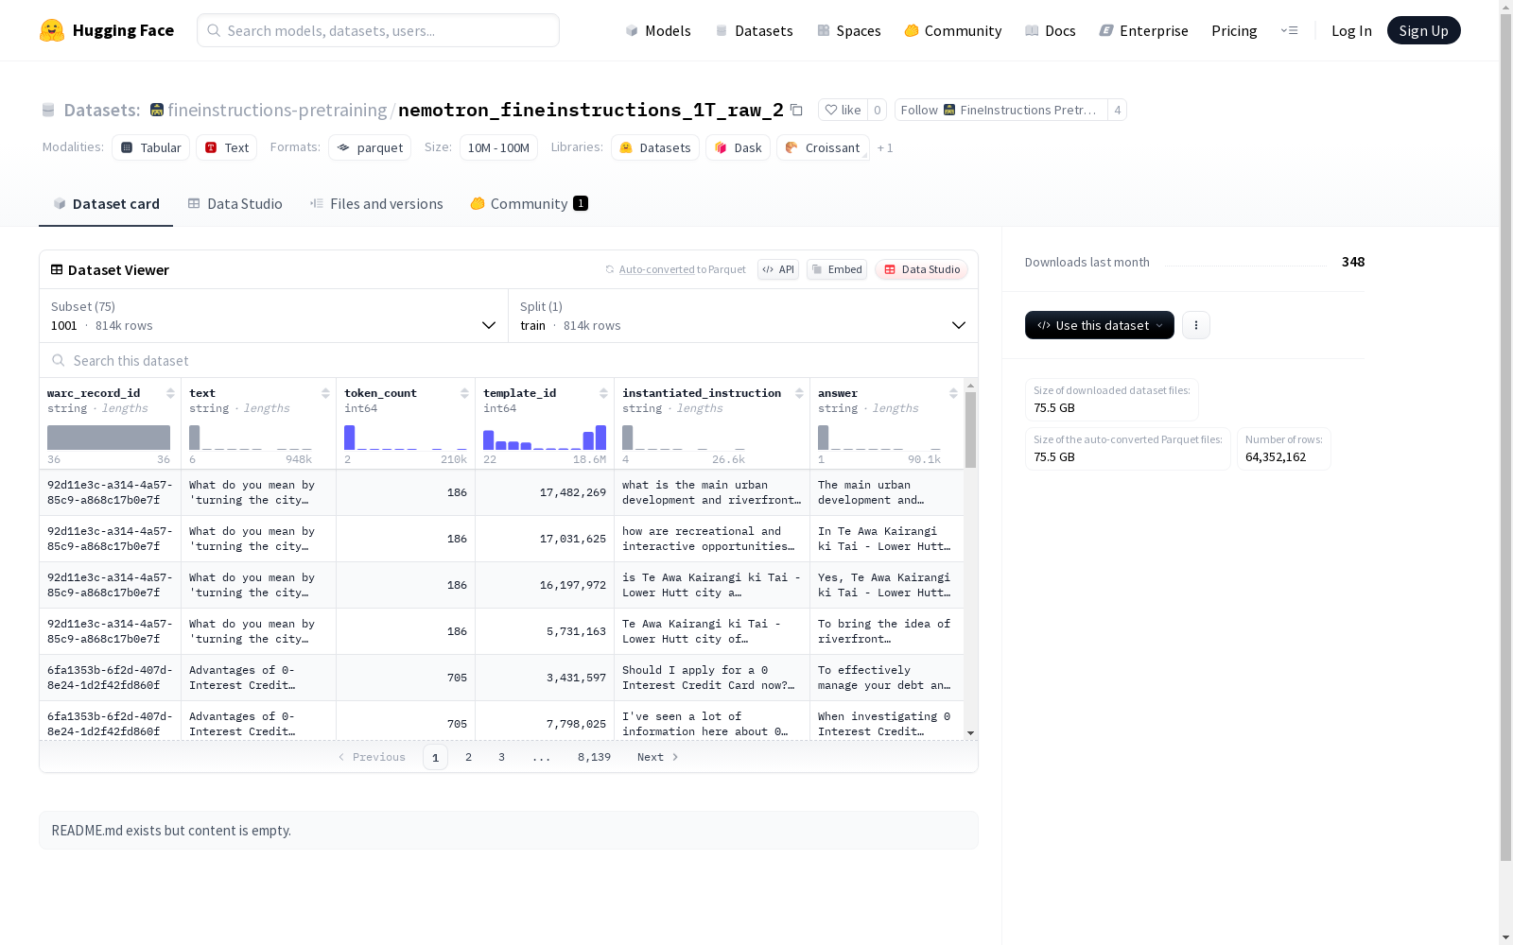Expand the Subset dropdown
The image size is (1513, 945).
(x=274, y=316)
